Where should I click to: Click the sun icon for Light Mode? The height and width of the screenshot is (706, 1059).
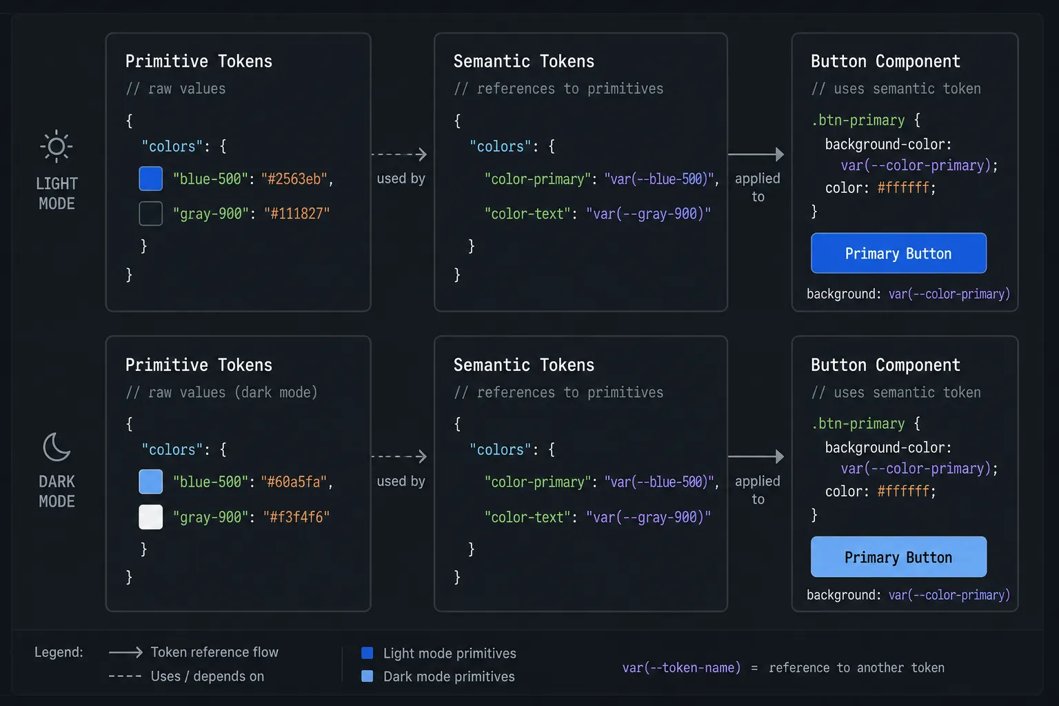point(57,146)
